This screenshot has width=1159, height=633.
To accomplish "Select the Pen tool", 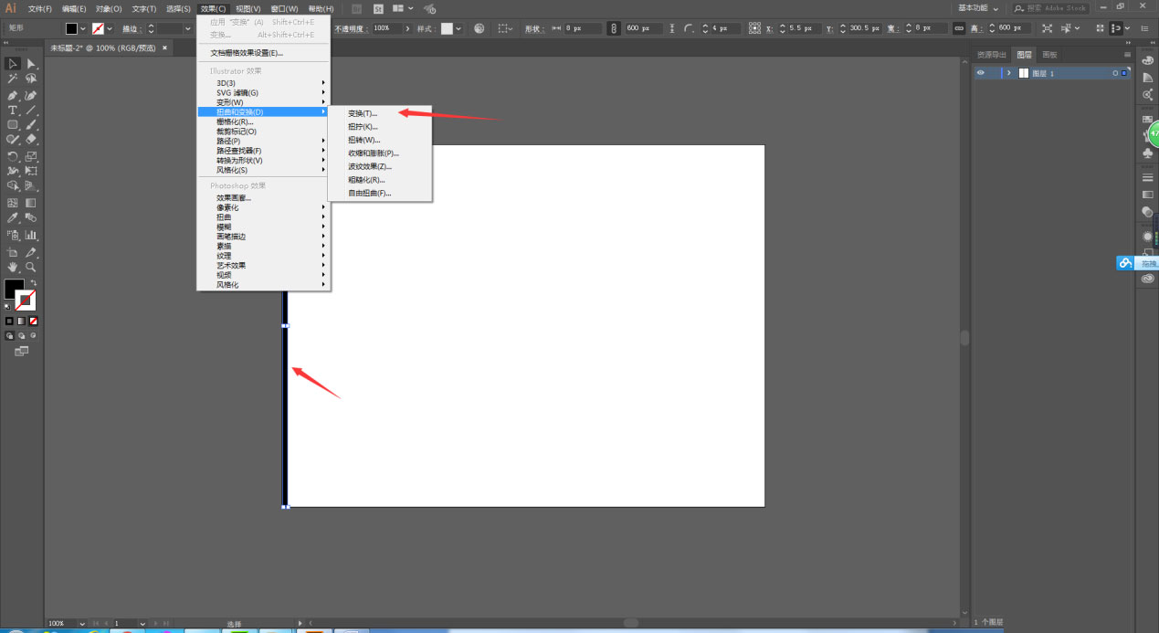I will tap(13, 95).
